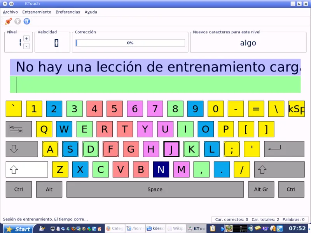The height and width of the screenshot is (233, 311).
Task: Open the Preferencias menu
Action: (68, 12)
